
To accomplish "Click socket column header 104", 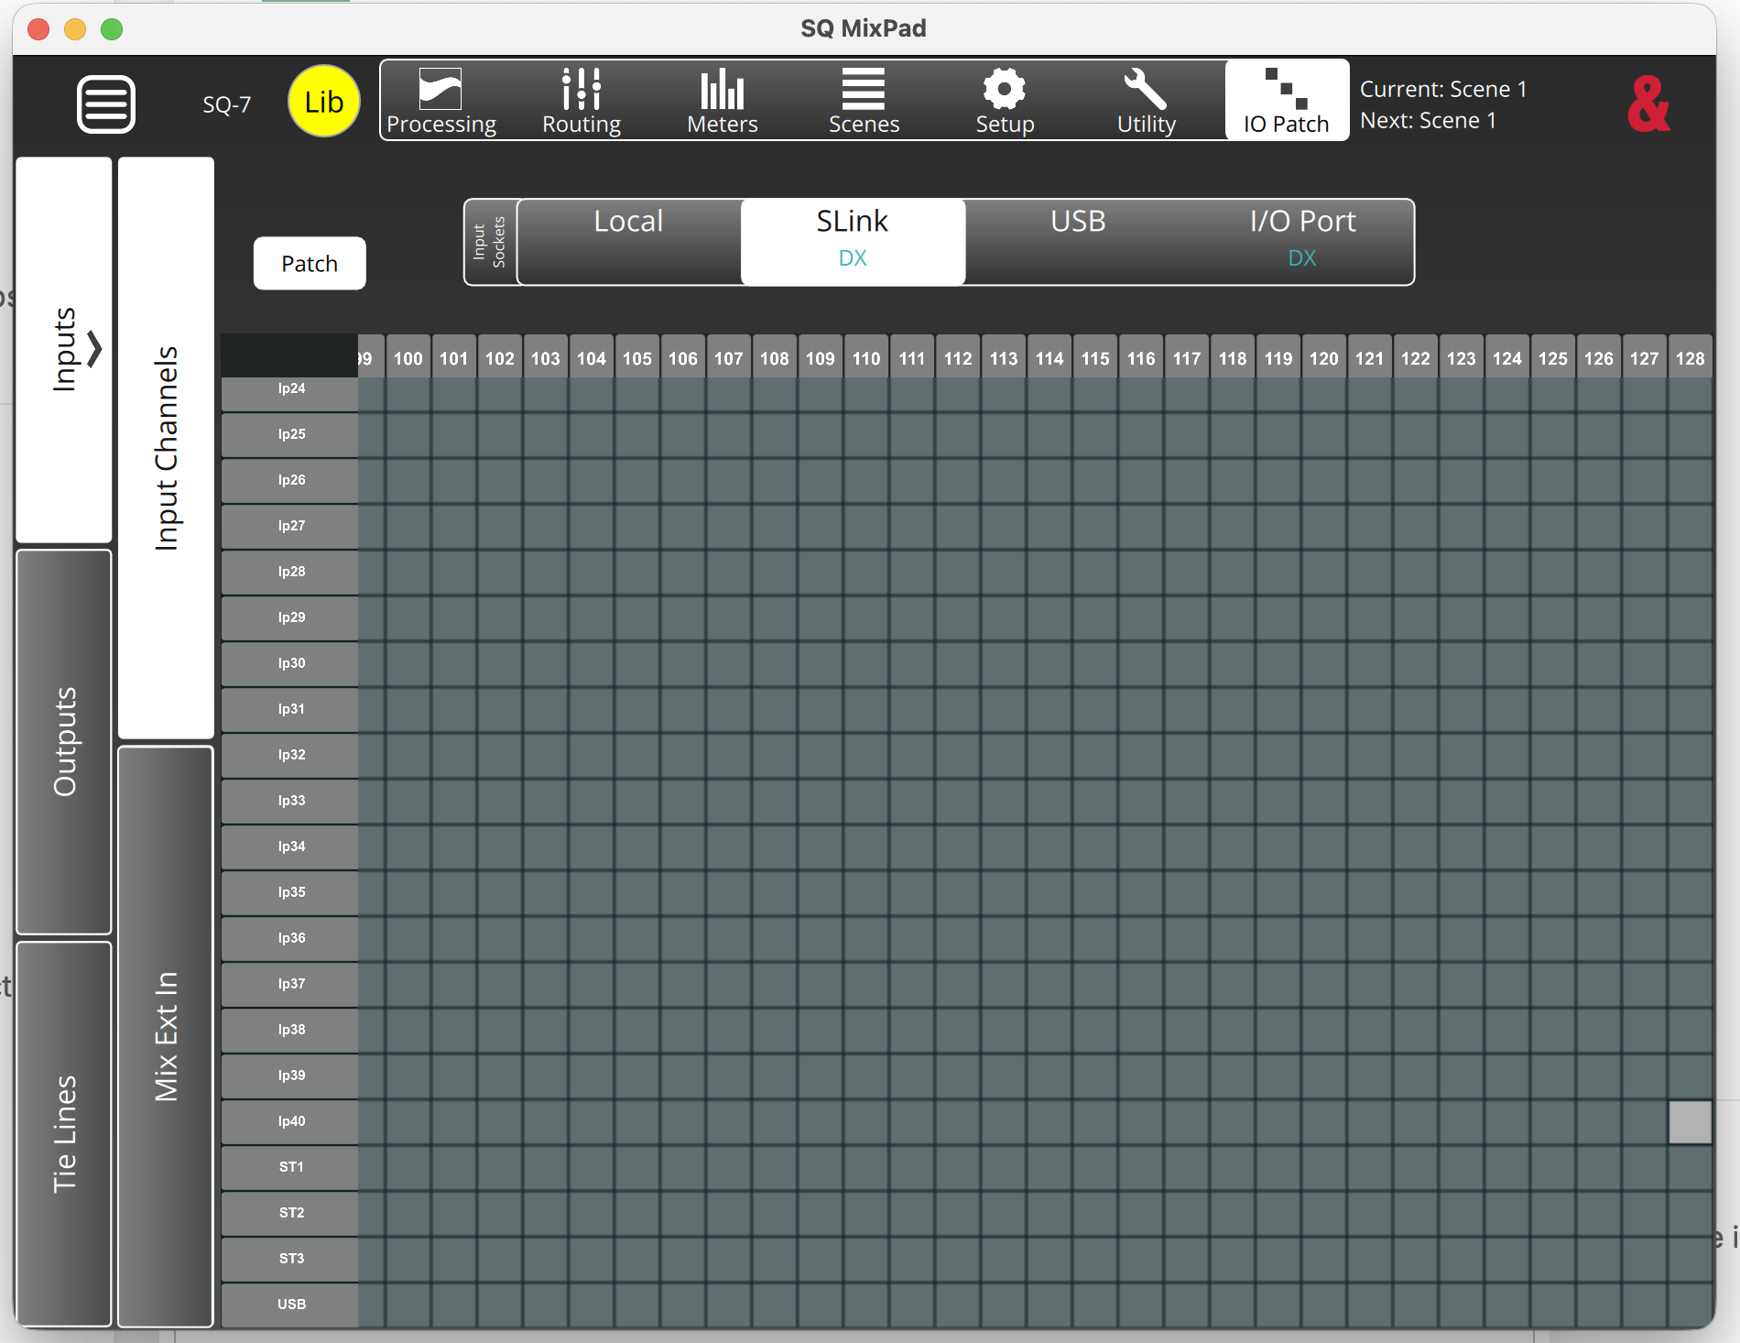I will (x=592, y=356).
